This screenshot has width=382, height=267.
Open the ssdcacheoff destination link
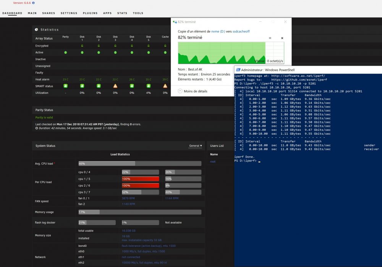tap(241, 31)
